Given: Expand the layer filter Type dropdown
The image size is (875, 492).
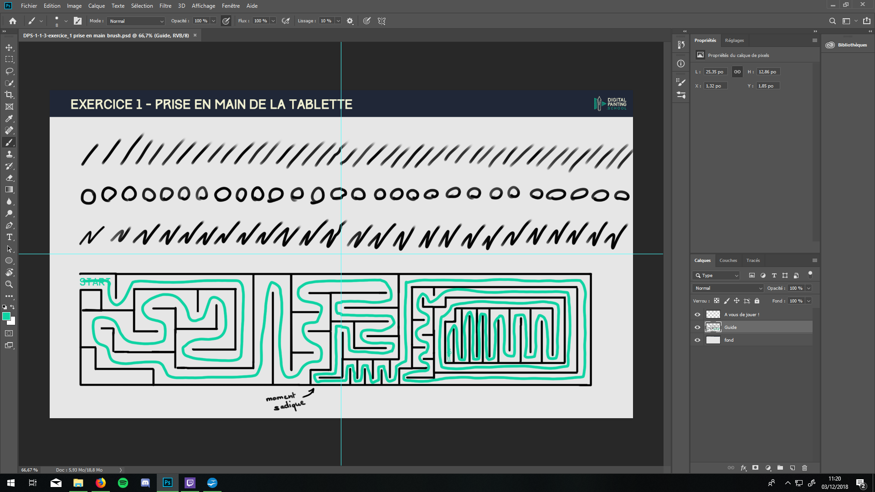Looking at the screenshot, I should coord(716,275).
